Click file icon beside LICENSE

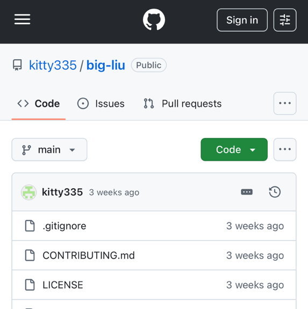(x=30, y=285)
